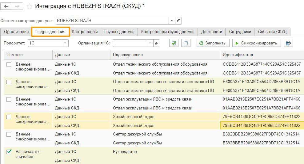304x164 pixels.
Task: Click the back navigation arrow
Action: (x=6, y=6)
